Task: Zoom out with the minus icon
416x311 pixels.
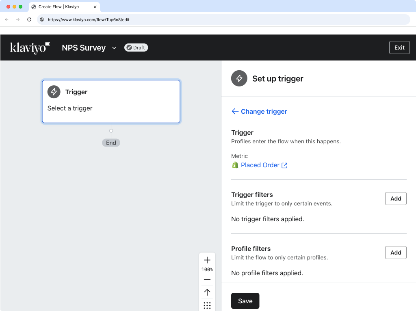Action: click(x=207, y=279)
